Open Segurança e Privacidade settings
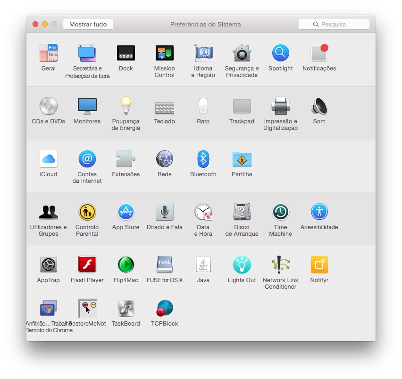The height and width of the screenshot is (379, 402). (242, 53)
